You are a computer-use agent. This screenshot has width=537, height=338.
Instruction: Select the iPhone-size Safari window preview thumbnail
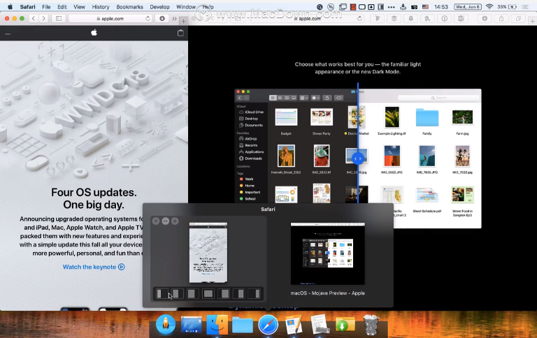pos(208,253)
